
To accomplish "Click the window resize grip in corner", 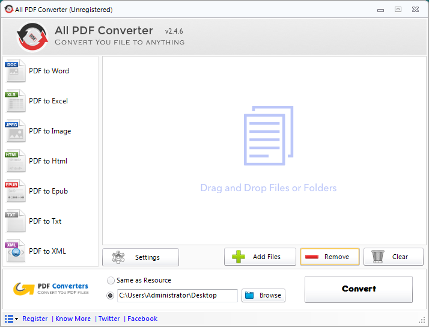I will pyautogui.click(x=422, y=320).
